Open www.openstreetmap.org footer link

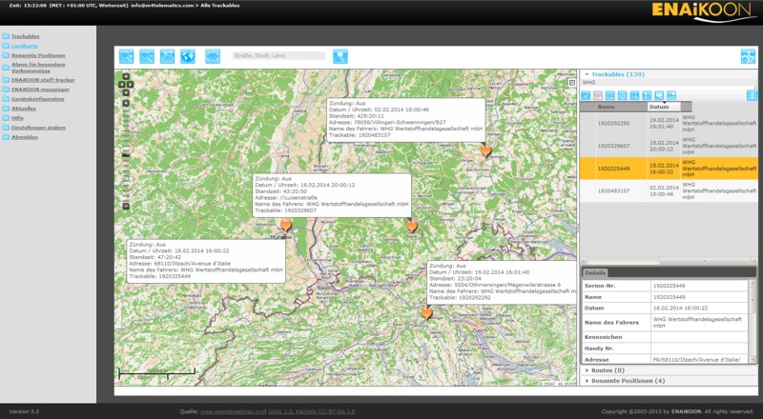pyautogui.click(x=233, y=411)
